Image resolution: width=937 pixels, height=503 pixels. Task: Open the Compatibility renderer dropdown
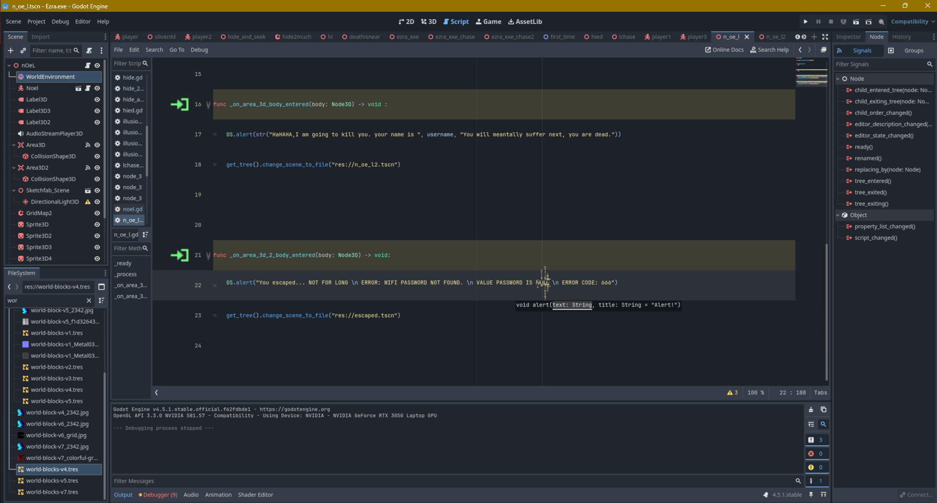913,22
